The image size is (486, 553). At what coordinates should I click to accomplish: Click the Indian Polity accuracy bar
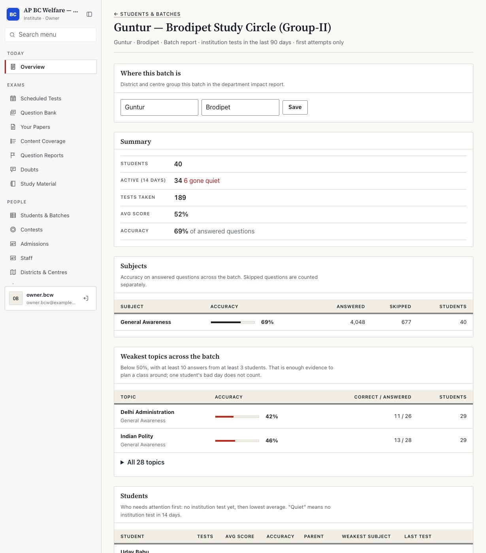click(x=237, y=441)
